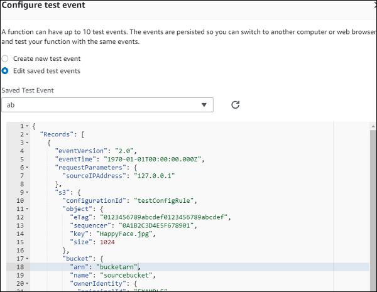377x292 pixels.
Task: Collapse the fold arrow on line 1
Action: click(x=26, y=126)
